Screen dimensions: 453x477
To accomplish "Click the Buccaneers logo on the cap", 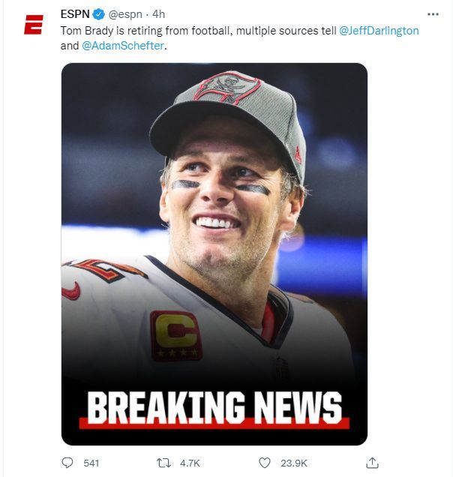I will [x=226, y=87].
